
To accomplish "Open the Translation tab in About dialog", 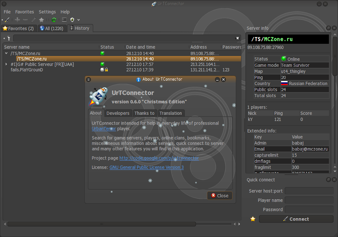I will (x=171, y=113).
